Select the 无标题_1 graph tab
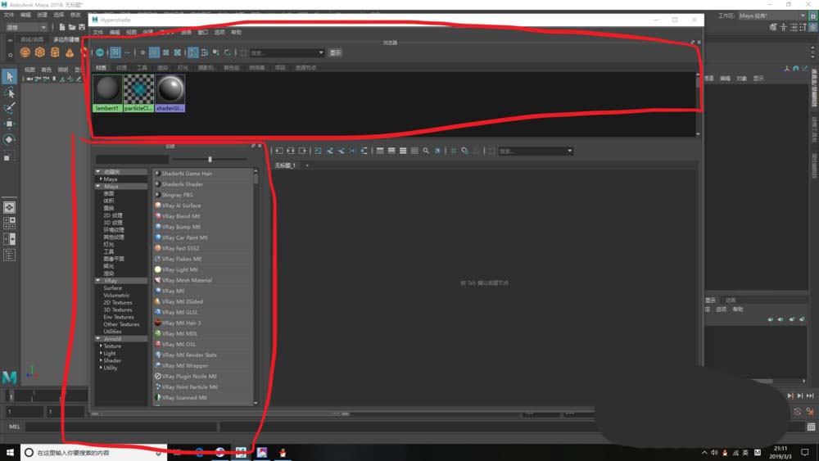 (x=285, y=165)
